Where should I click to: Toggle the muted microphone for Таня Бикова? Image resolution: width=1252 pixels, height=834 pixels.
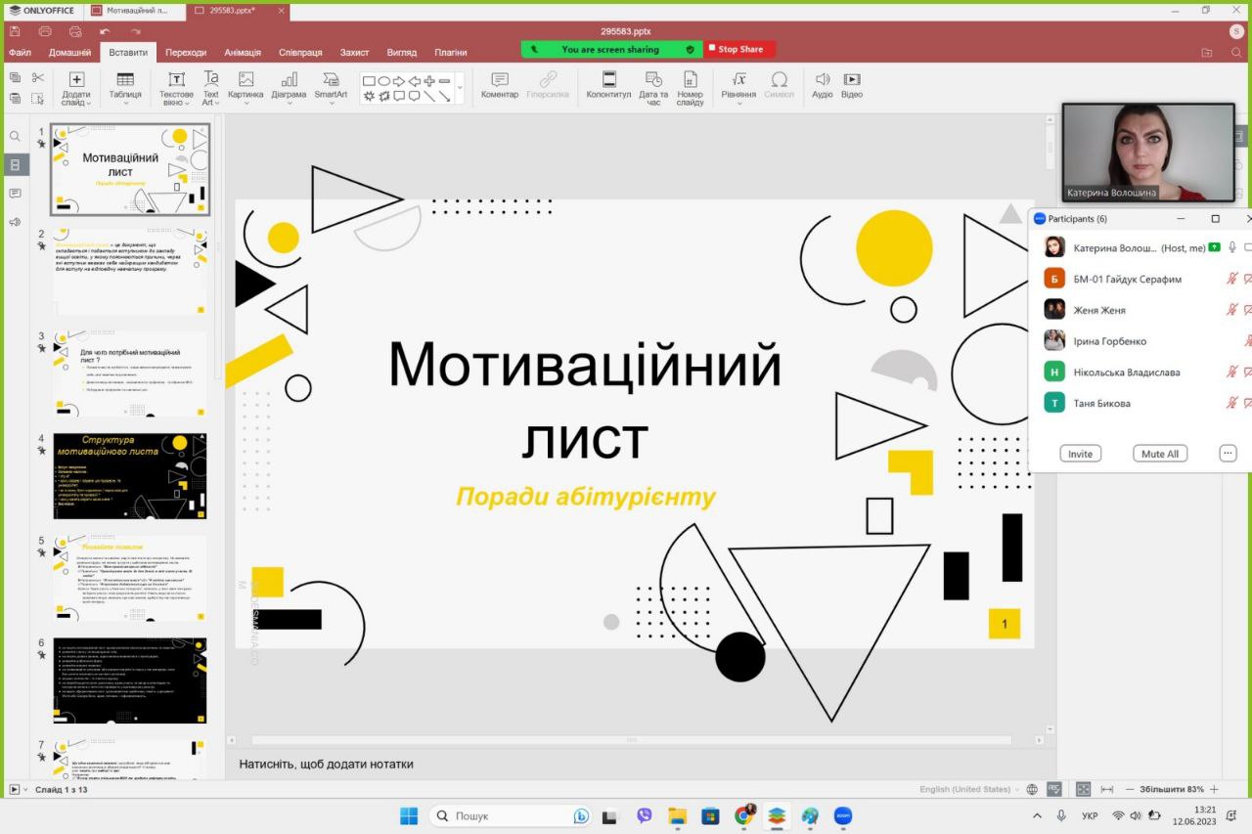[1232, 403]
